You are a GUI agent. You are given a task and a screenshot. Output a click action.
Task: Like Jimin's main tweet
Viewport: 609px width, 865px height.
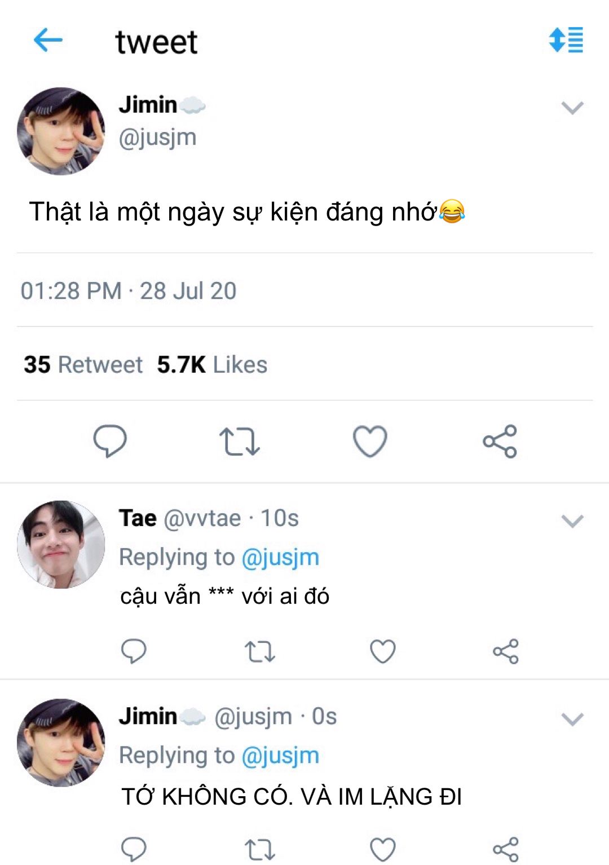pyautogui.click(x=370, y=441)
